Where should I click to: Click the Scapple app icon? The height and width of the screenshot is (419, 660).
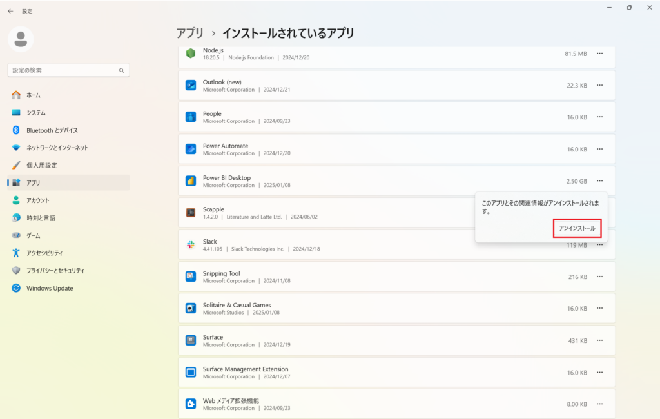(191, 213)
